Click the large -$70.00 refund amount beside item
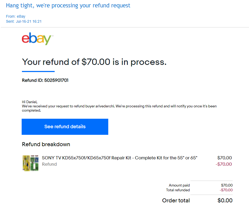Screen dimensions: 249x210 tap(224, 164)
